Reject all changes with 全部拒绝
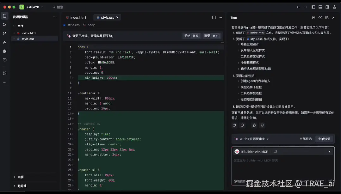The image size is (341, 194). coord(306,139)
